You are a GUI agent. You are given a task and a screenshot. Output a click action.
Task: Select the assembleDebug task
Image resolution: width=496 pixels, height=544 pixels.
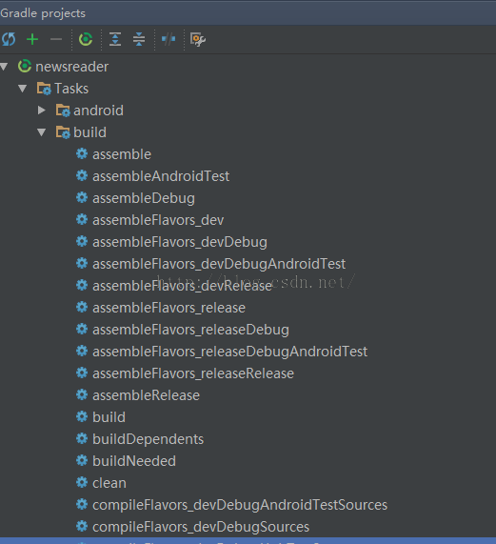tap(143, 198)
